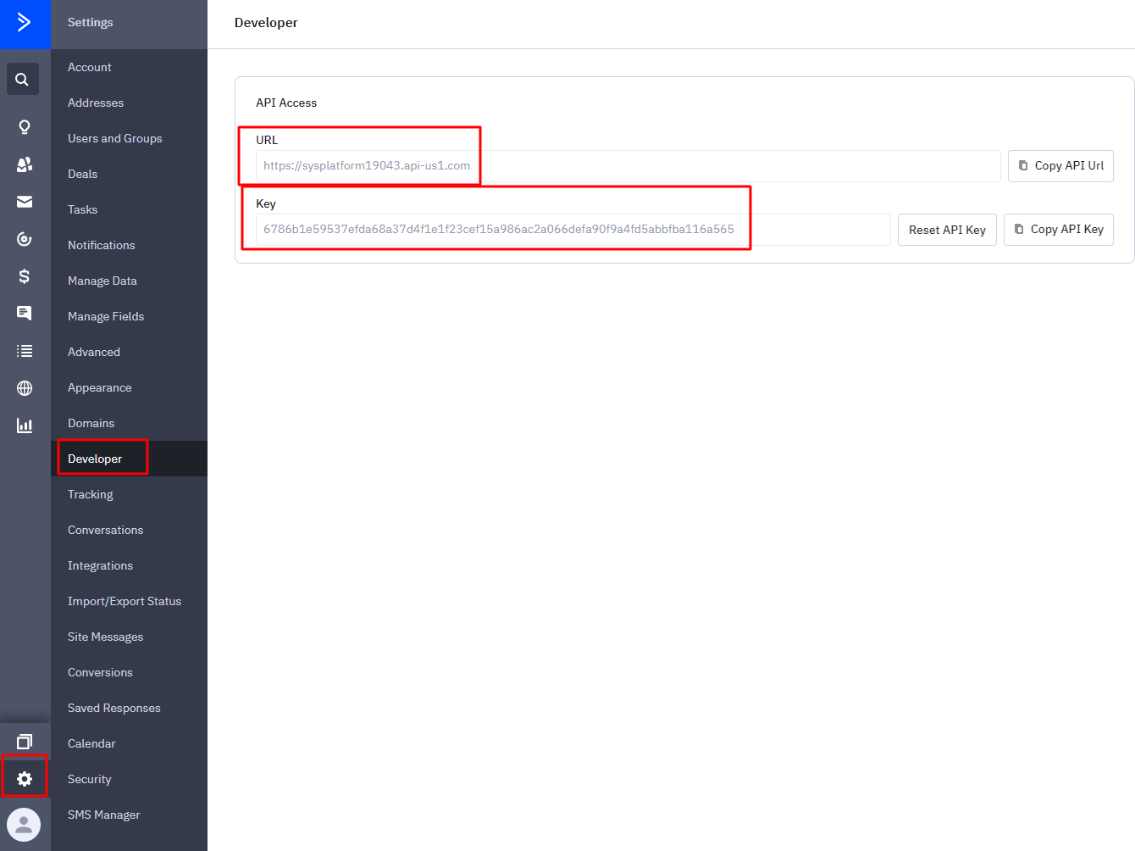This screenshot has width=1135, height=851.
Task: Click the Reset API Key button
Action: coord(947,230)
